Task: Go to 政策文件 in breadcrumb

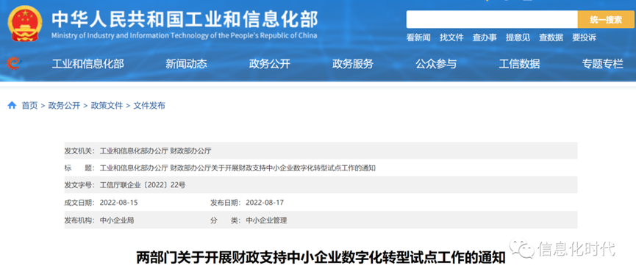Action: click(107, 106)
